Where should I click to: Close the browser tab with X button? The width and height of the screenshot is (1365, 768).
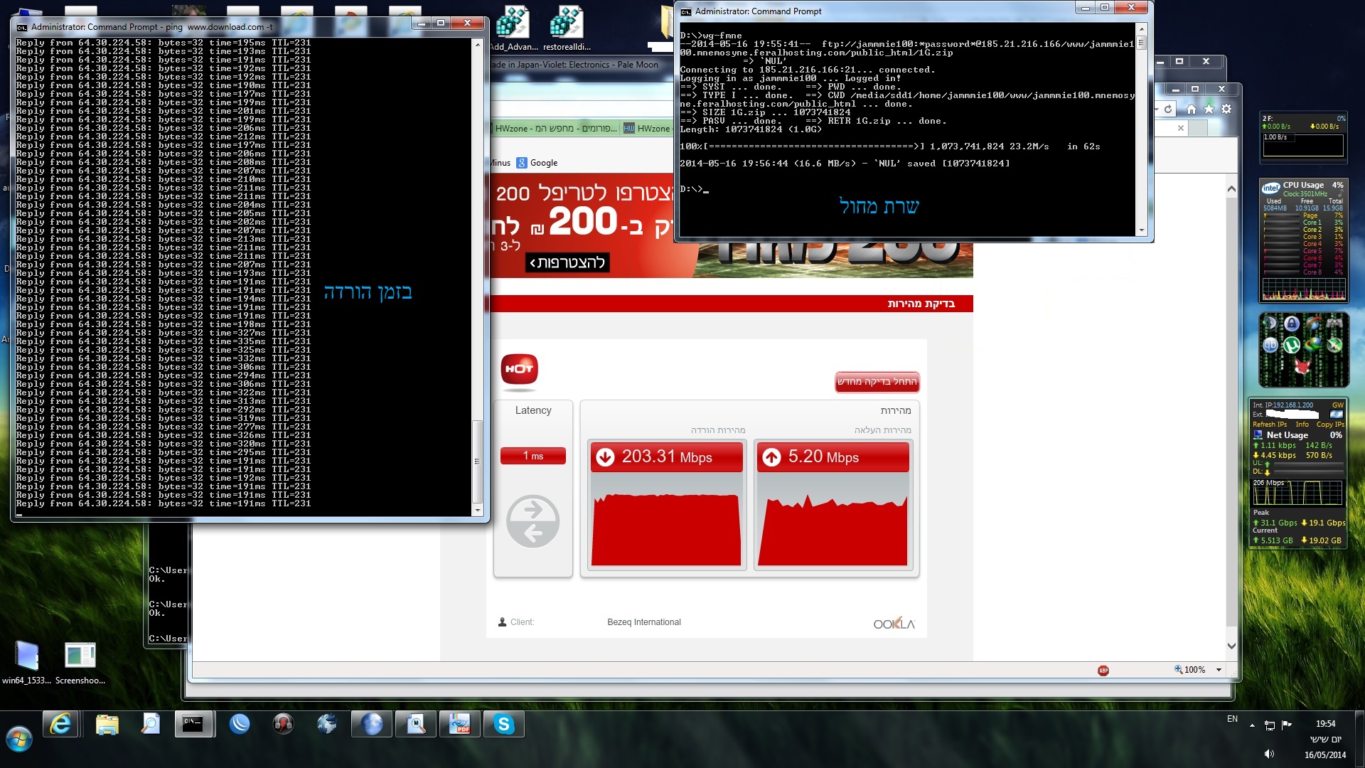click(x=1181, y=128)
